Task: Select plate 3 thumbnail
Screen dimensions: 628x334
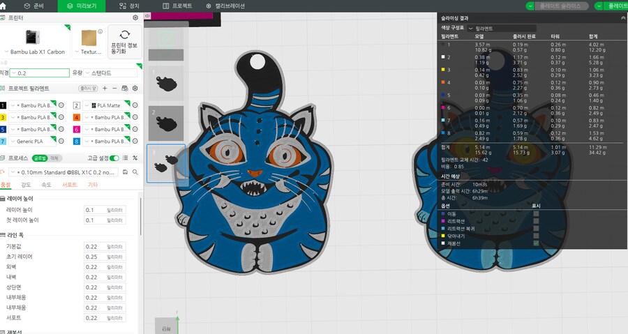Action: tap(166, 163)
